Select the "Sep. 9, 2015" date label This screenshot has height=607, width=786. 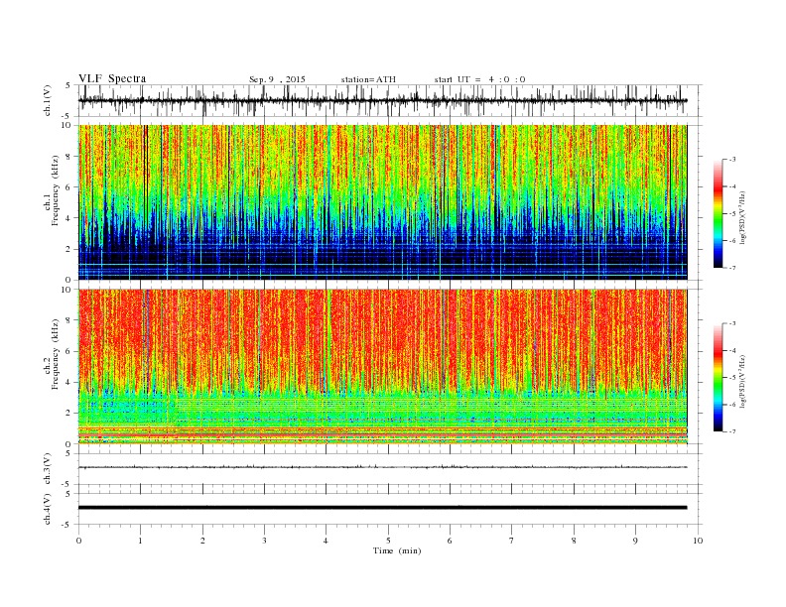click(x=277, y=79)
